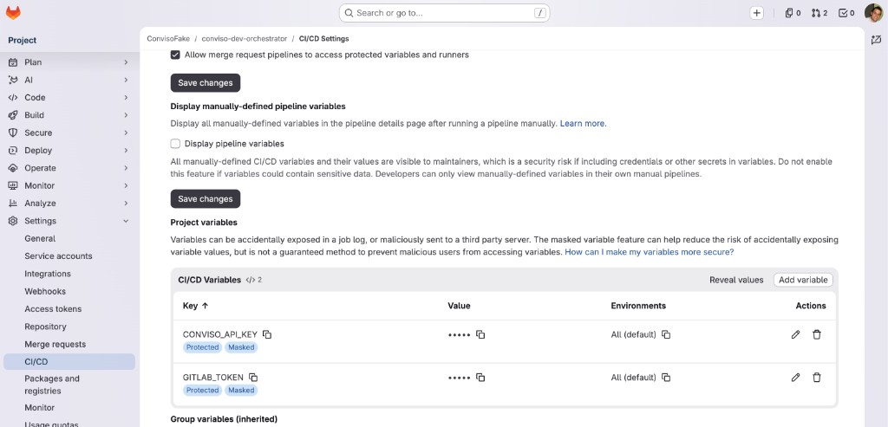Copy the GITLAB_TOKEN environment

pos(666,378)
